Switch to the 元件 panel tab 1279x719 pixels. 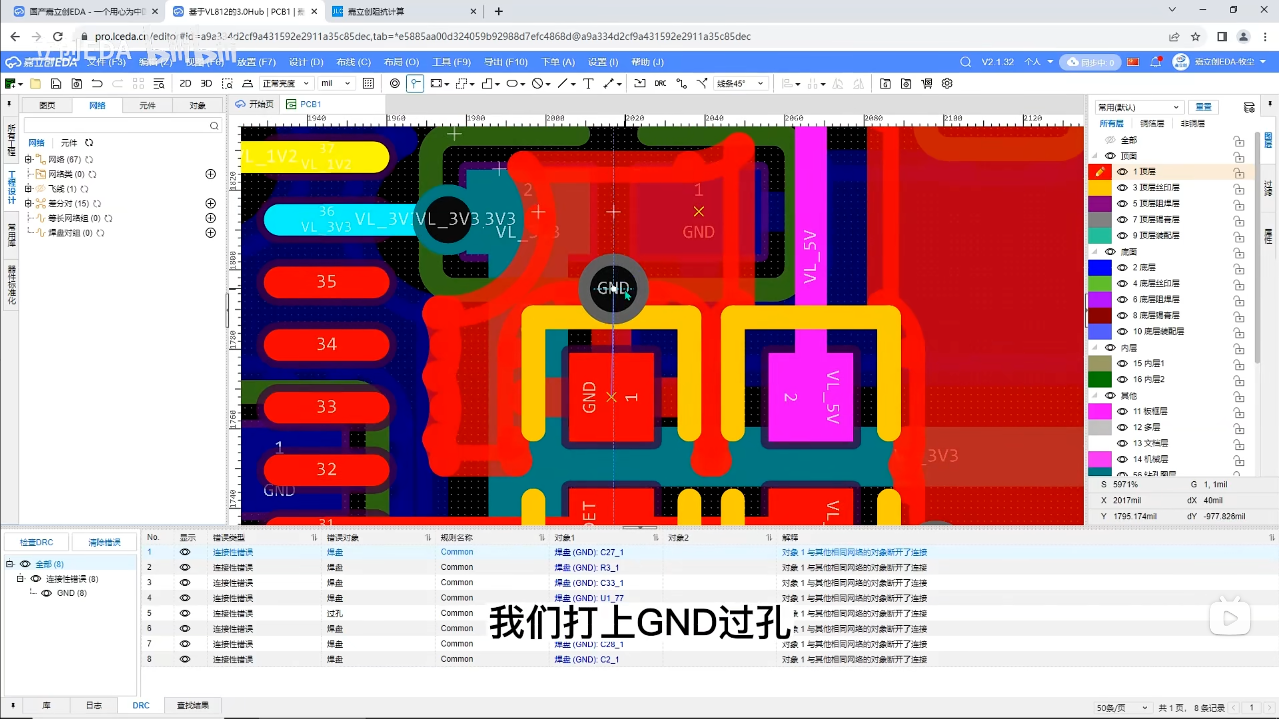coord(147,105)
